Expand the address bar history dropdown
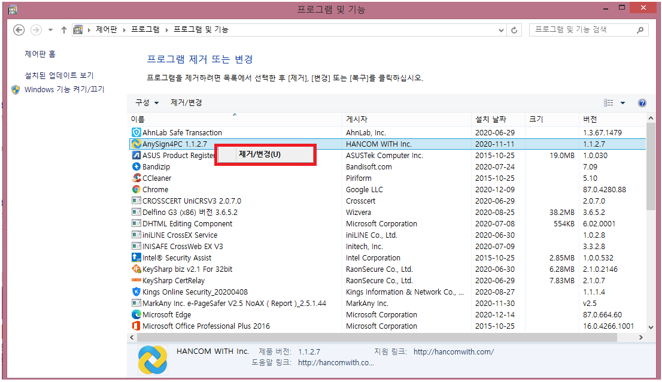 [x=501, y=30]
